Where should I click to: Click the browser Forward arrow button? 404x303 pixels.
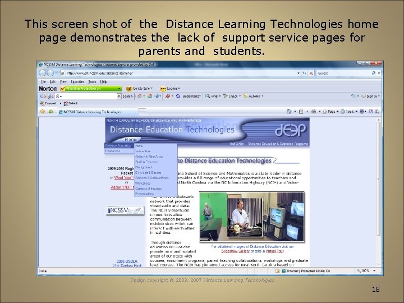coord(50,73)
